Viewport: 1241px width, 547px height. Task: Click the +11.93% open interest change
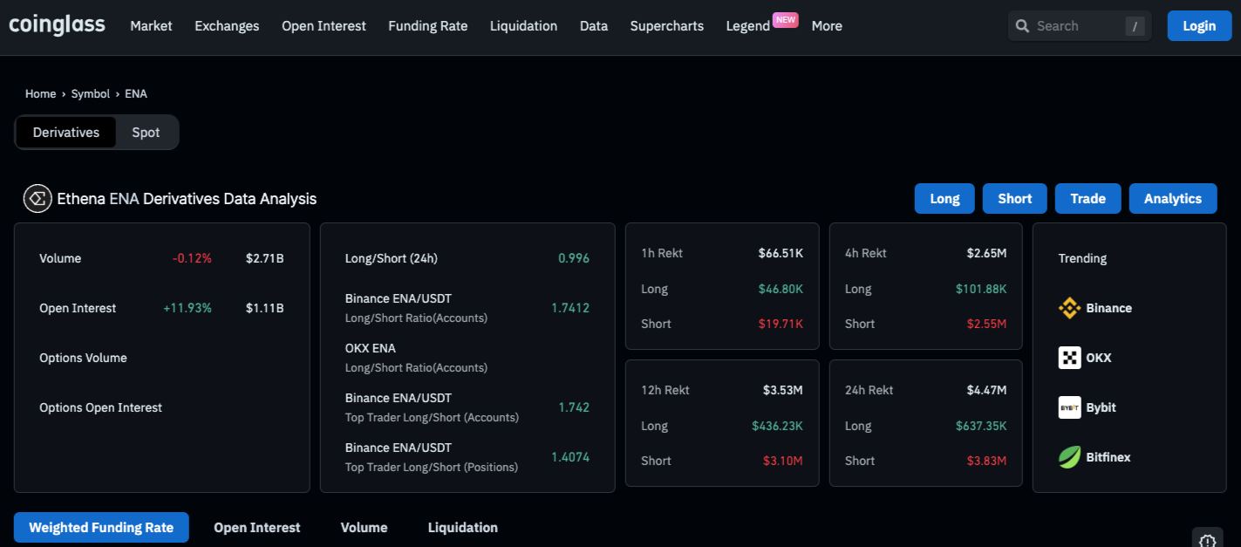(x=188, y=308)
